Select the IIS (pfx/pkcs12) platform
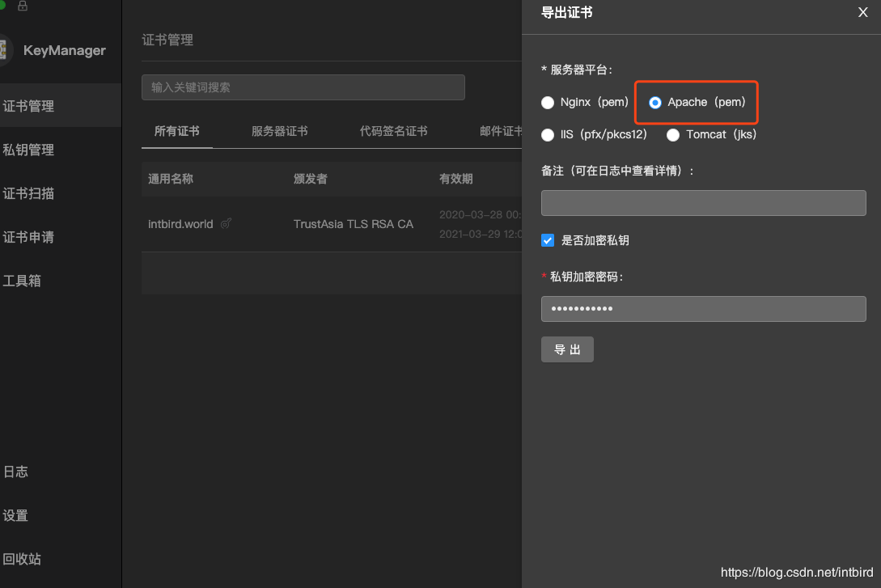The height and width of the screenshot is (588, 881). point(547,134)
